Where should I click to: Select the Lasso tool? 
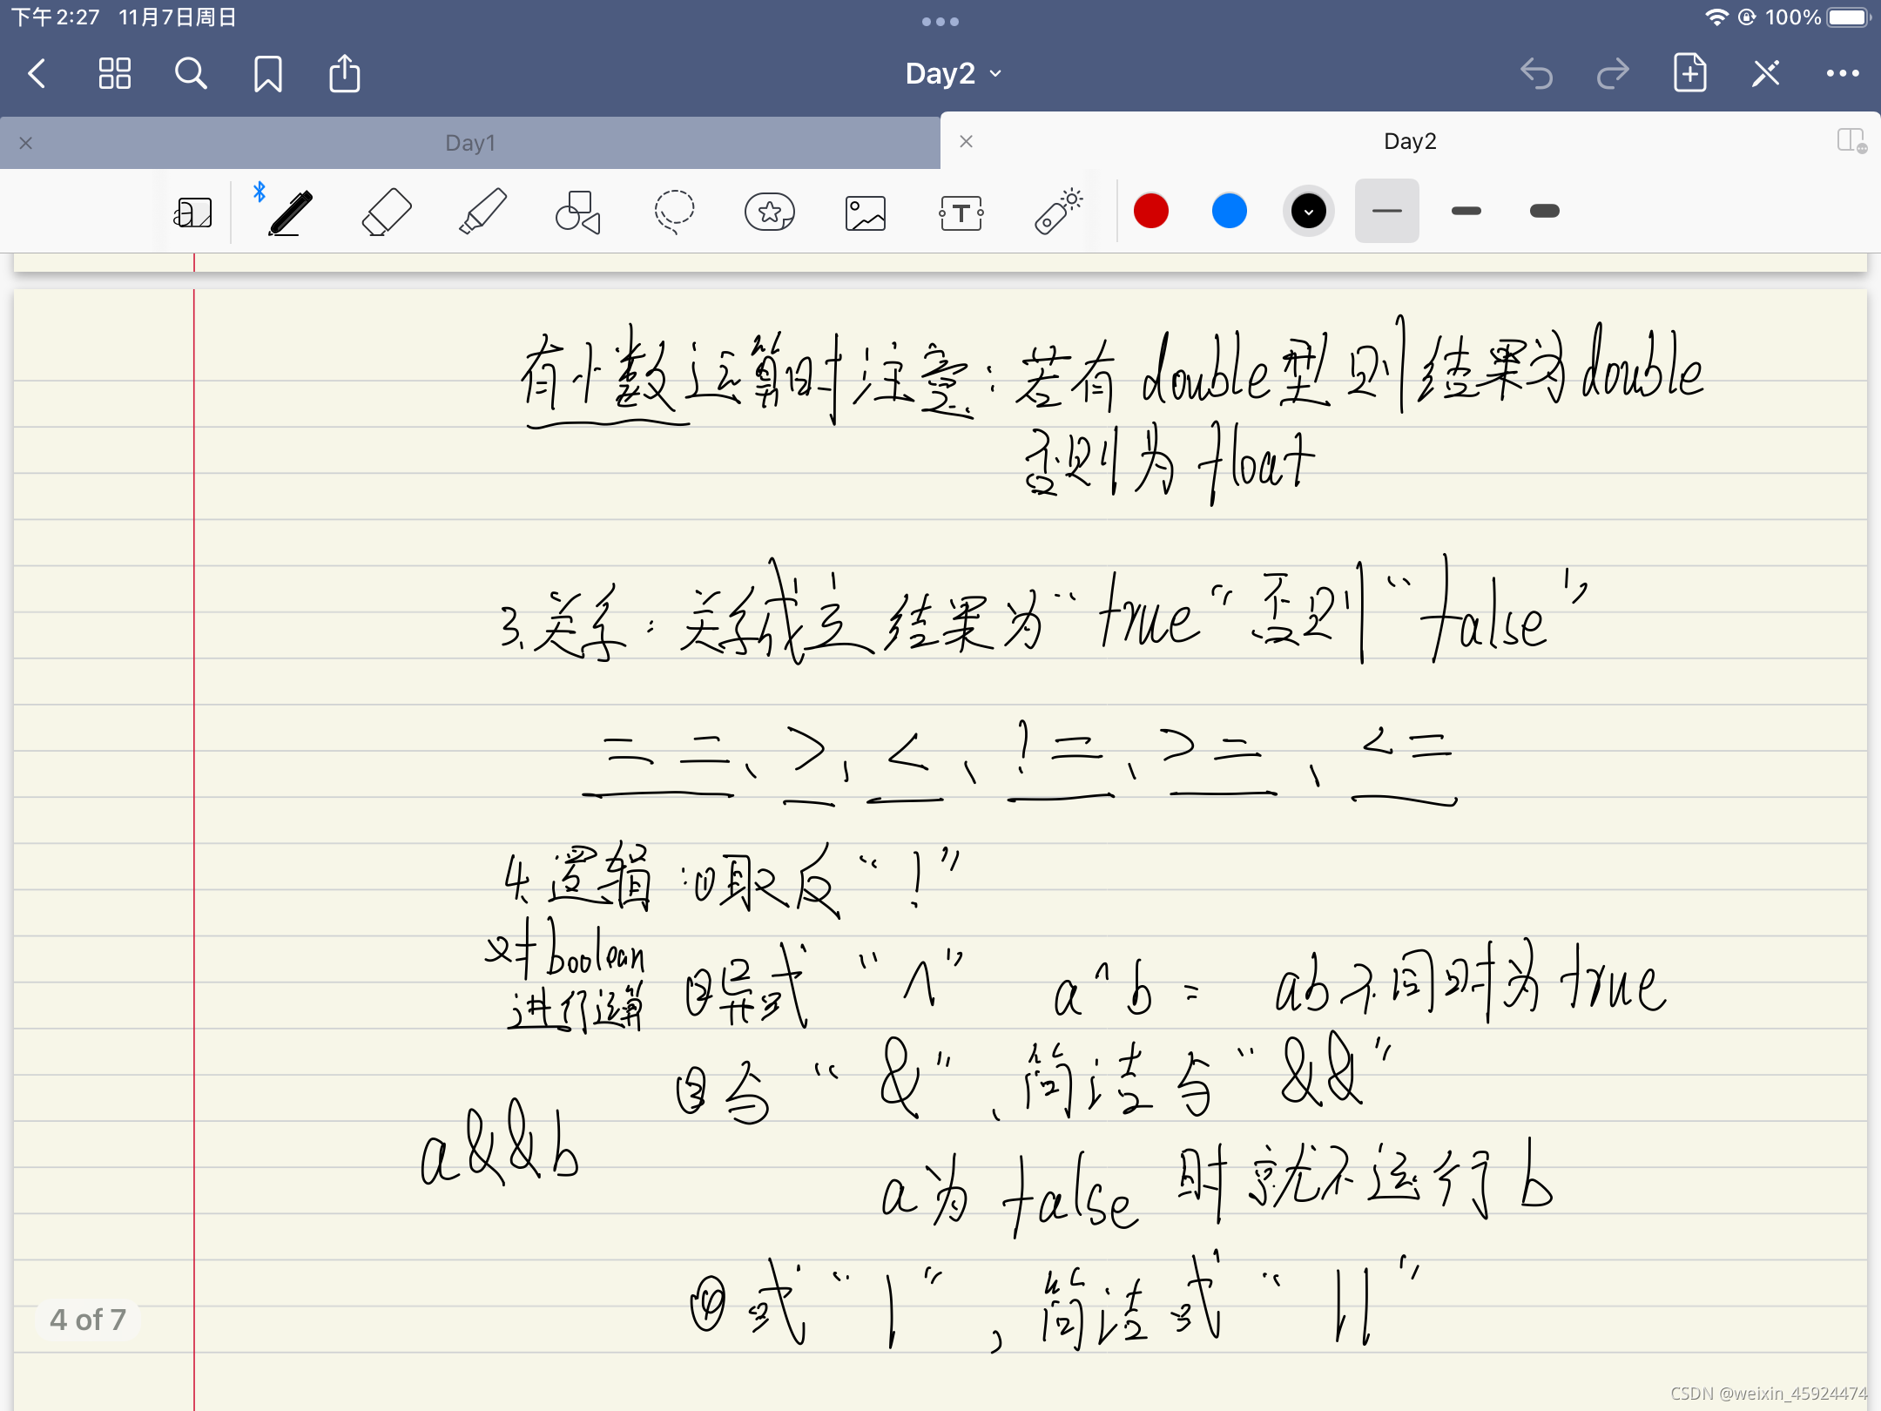[x=674, y=212]
